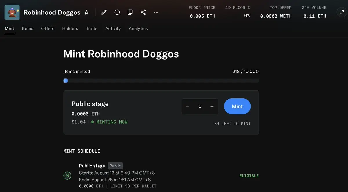Click the mint quantity number field
348x192 pixels.
point(200,106)
